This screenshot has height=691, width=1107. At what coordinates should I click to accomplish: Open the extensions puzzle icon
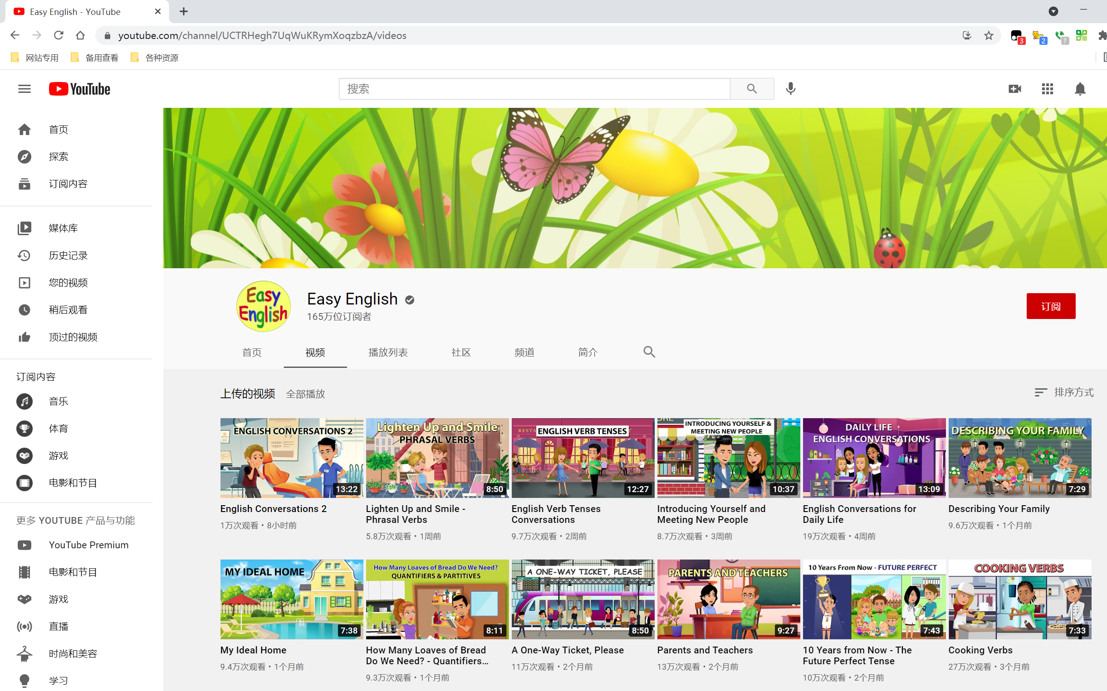click(x=1102, y=35)
